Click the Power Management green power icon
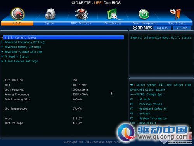Viewport: 194px width, 146px height. pos(144,14)
